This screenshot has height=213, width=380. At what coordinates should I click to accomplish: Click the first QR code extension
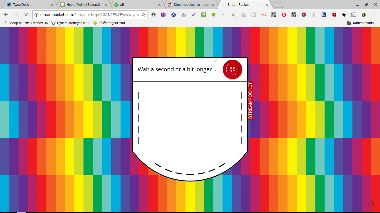click(274, 15)
